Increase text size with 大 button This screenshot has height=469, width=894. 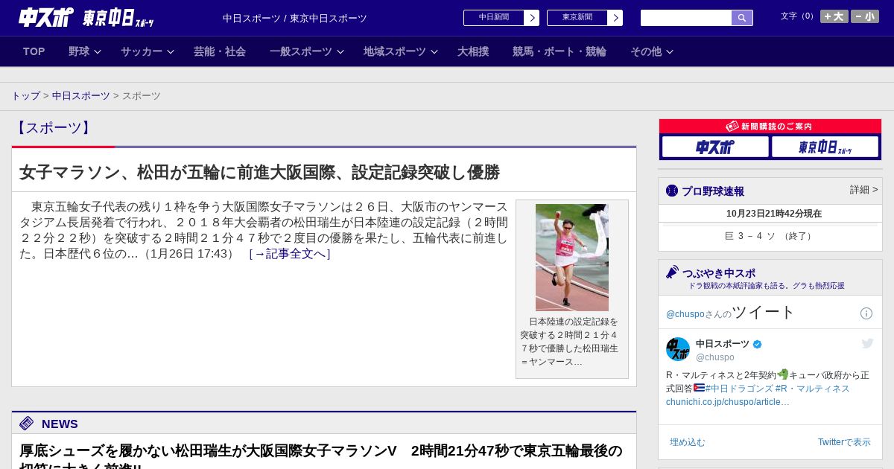tap(834, 16)
